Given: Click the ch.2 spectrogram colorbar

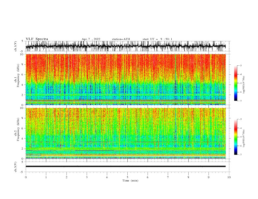Looking at the screenshot, I should point(236,137).
